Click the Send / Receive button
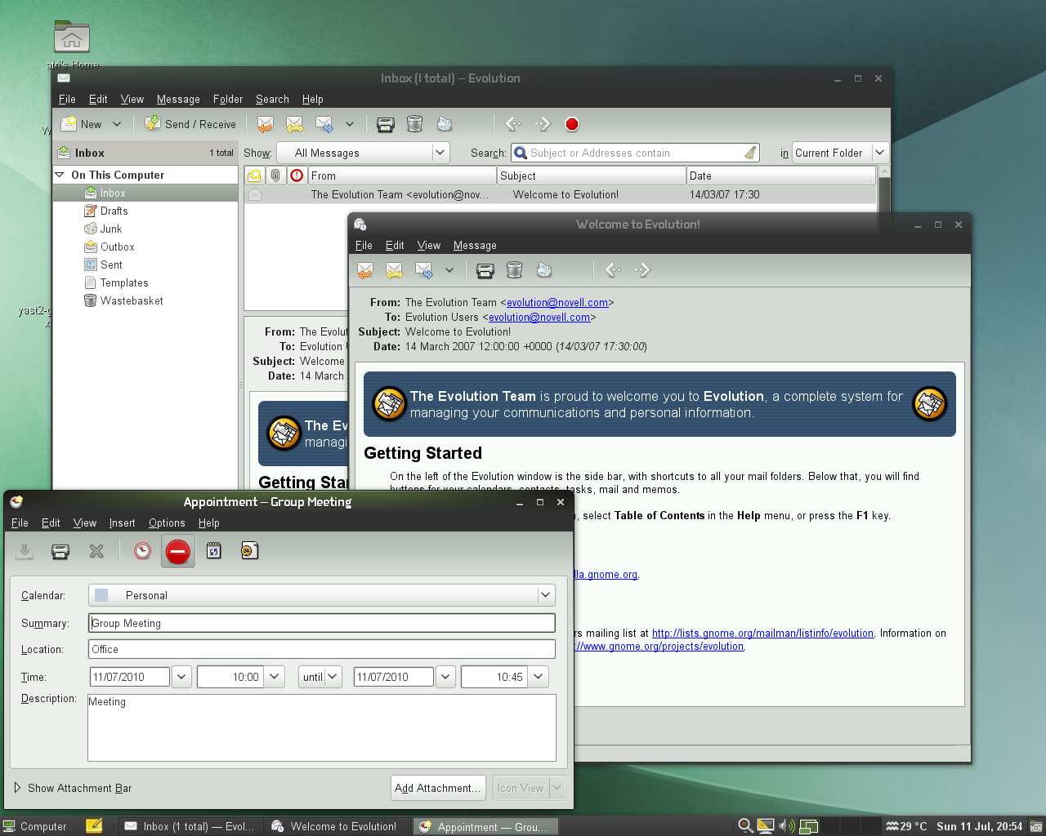Image resolution: width=1046 pixels, height=836 pixels. (x=190, y=124)
